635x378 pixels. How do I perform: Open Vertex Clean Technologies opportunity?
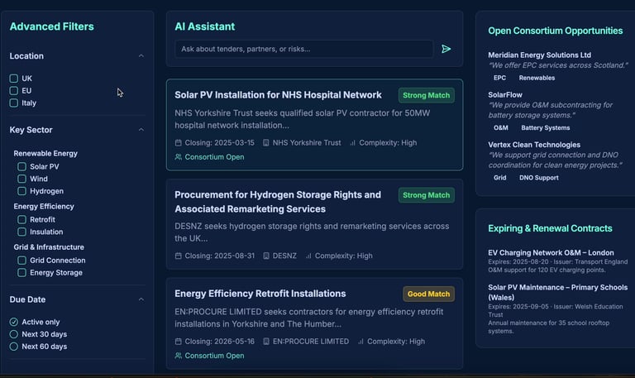click(534, 145)
